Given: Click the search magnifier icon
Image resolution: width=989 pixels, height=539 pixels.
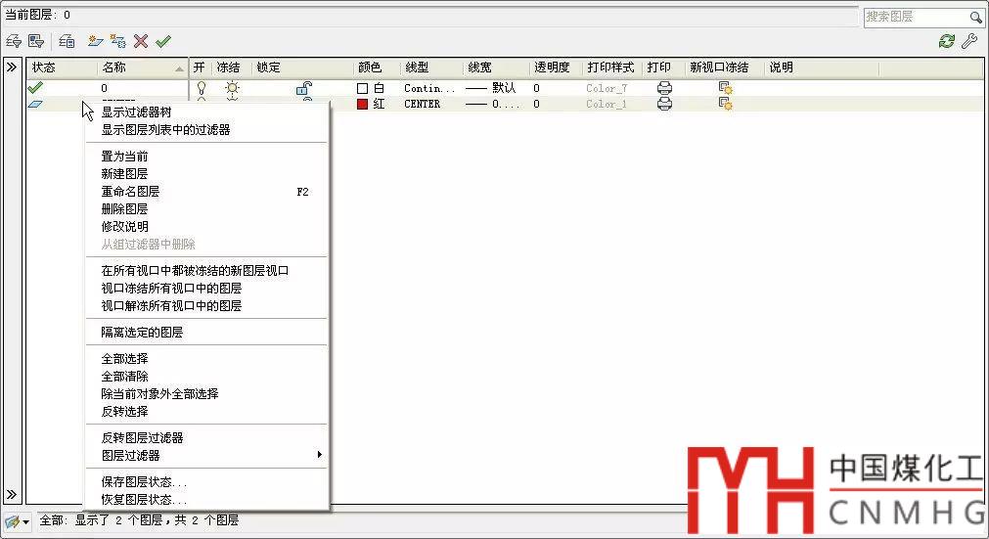Looking at the screenshot, I should coord(975,17).
